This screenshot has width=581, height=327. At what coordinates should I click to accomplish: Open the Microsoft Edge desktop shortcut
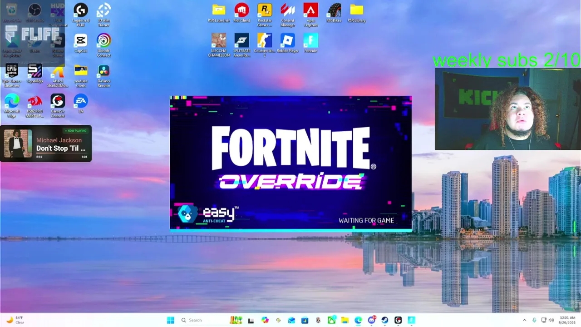[12, 105]
